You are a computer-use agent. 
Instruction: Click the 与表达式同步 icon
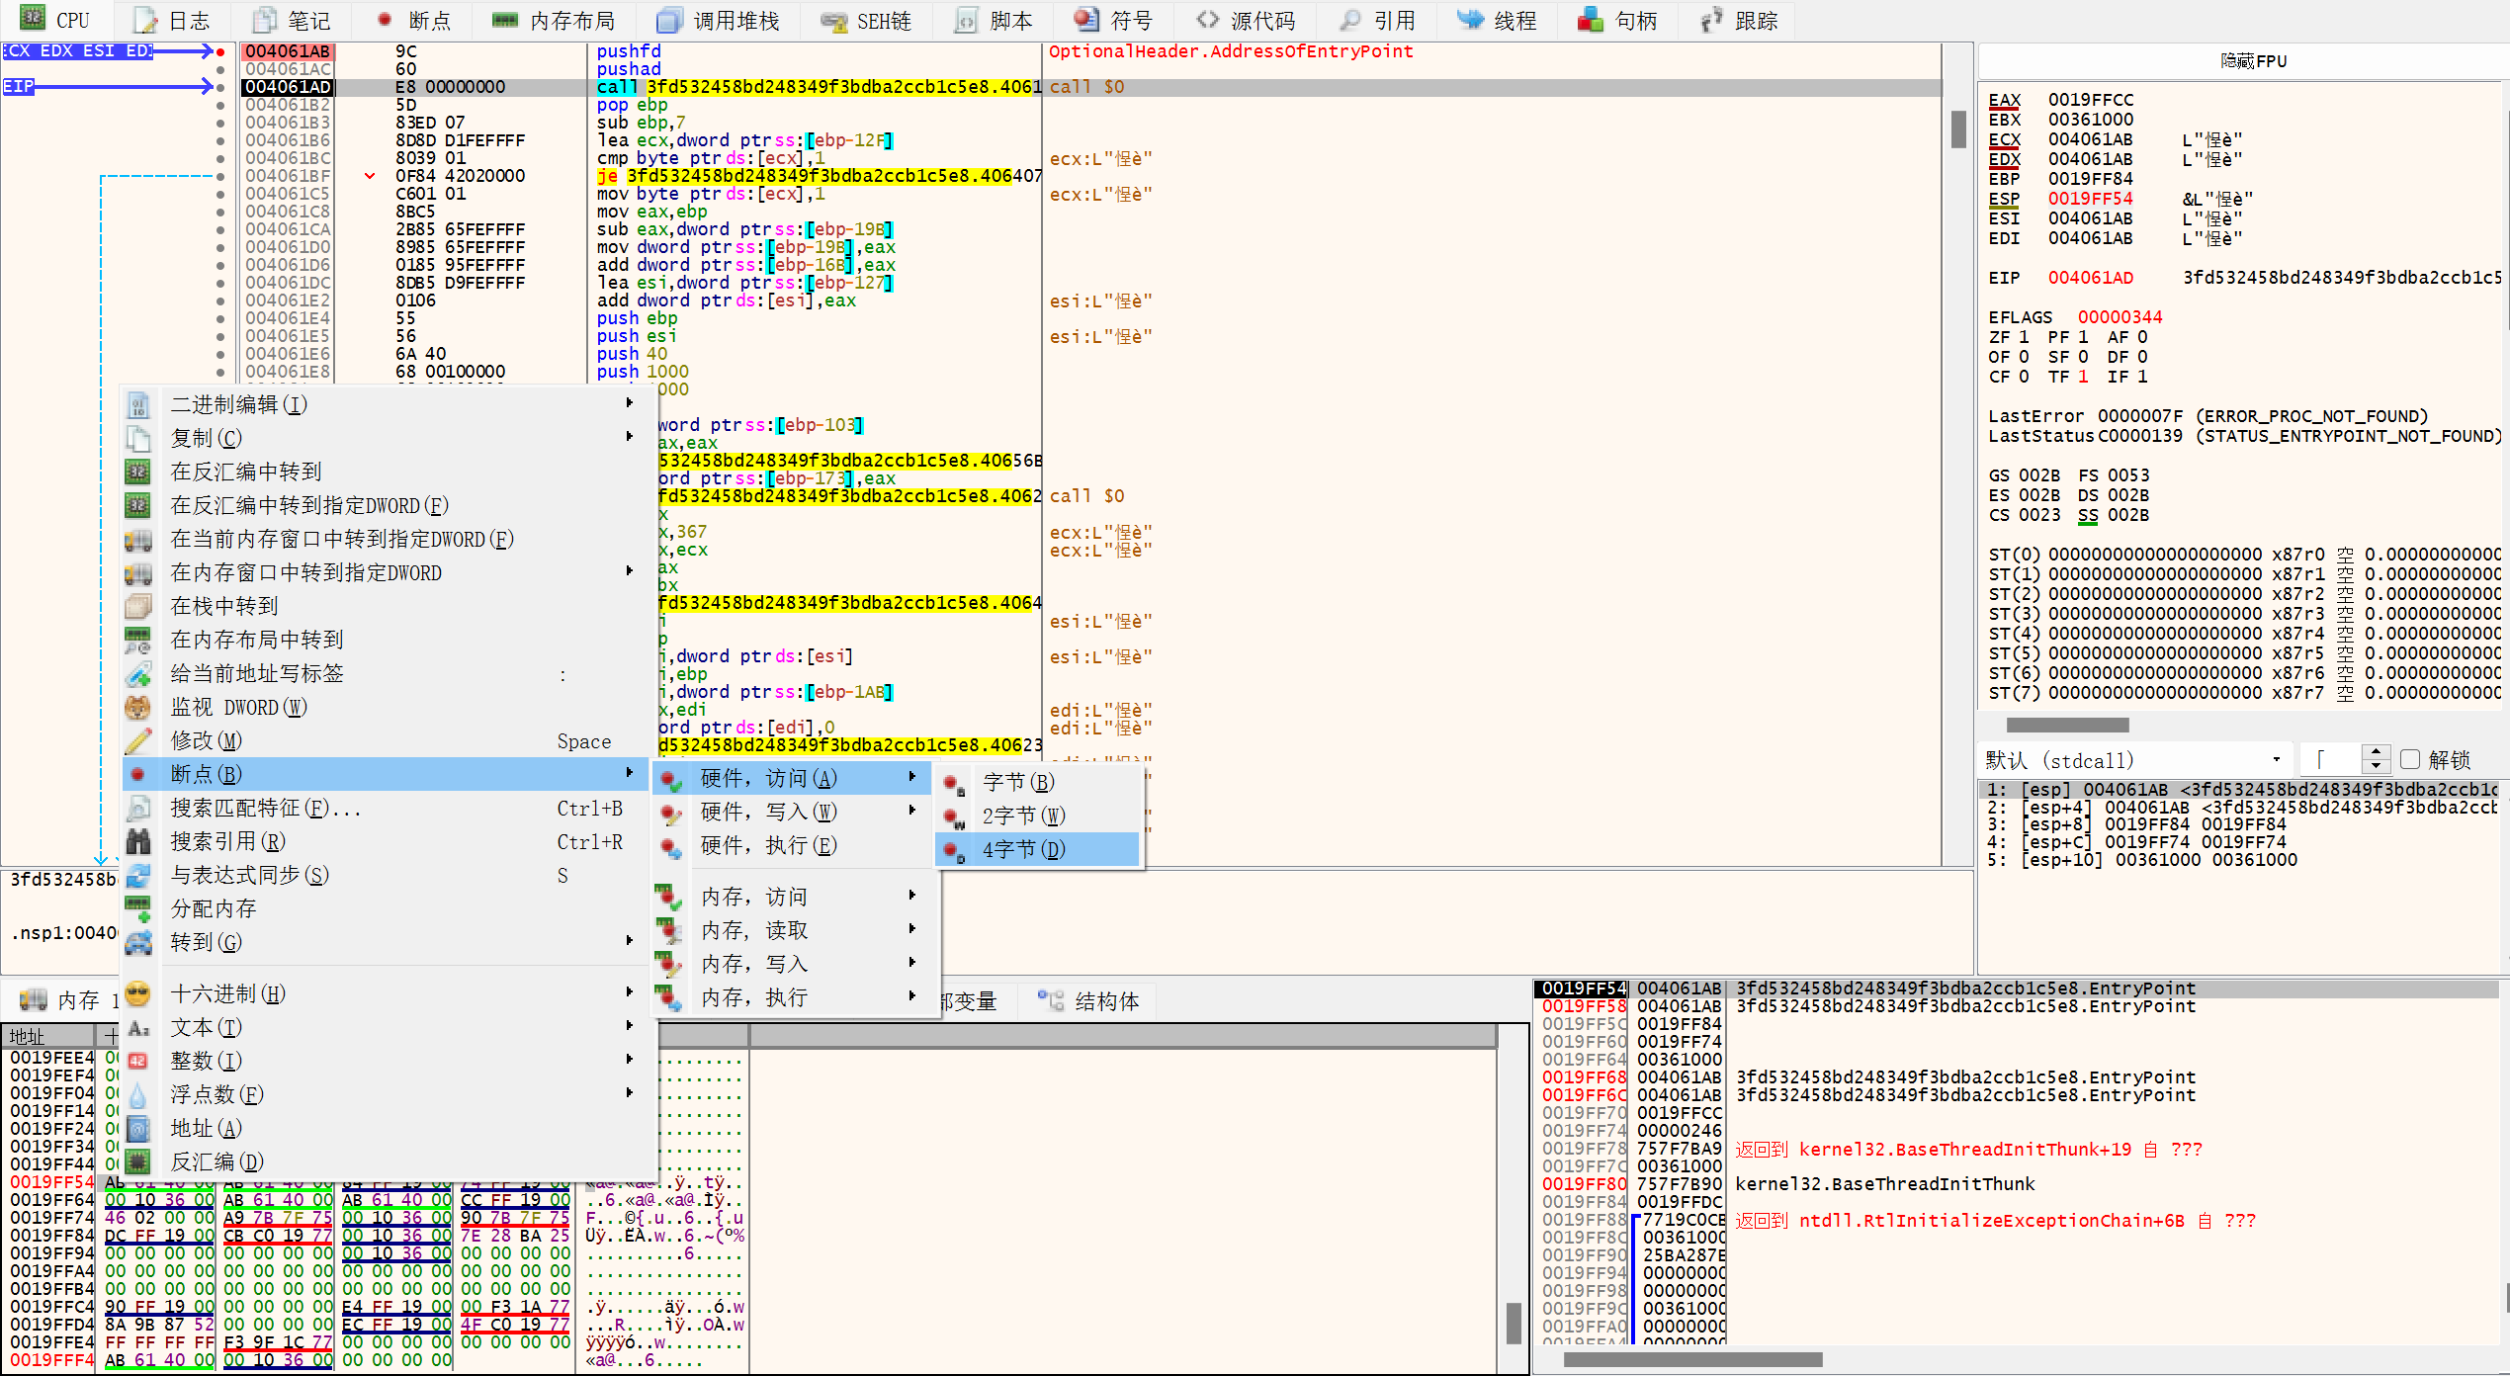[138, 875]
